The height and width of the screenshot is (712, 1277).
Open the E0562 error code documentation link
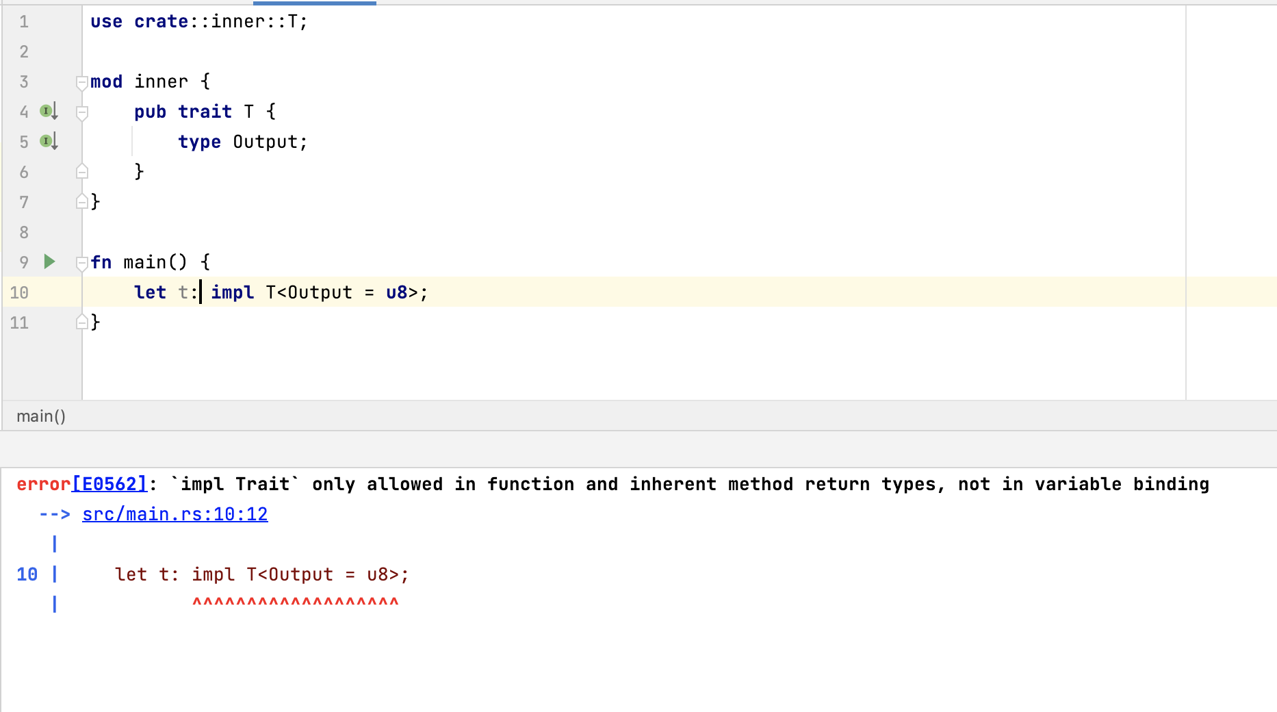110,484
